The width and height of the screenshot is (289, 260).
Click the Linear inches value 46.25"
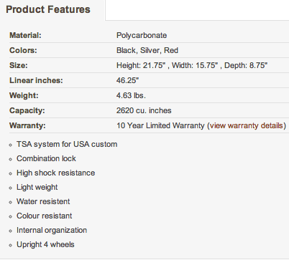pyautogui.click(x=127, y=80)
